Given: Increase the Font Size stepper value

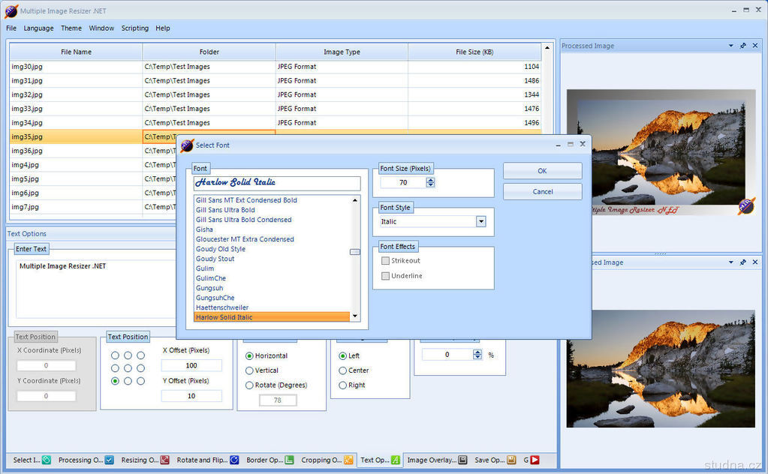Looking at the screenshot, I should click(430, 179).
